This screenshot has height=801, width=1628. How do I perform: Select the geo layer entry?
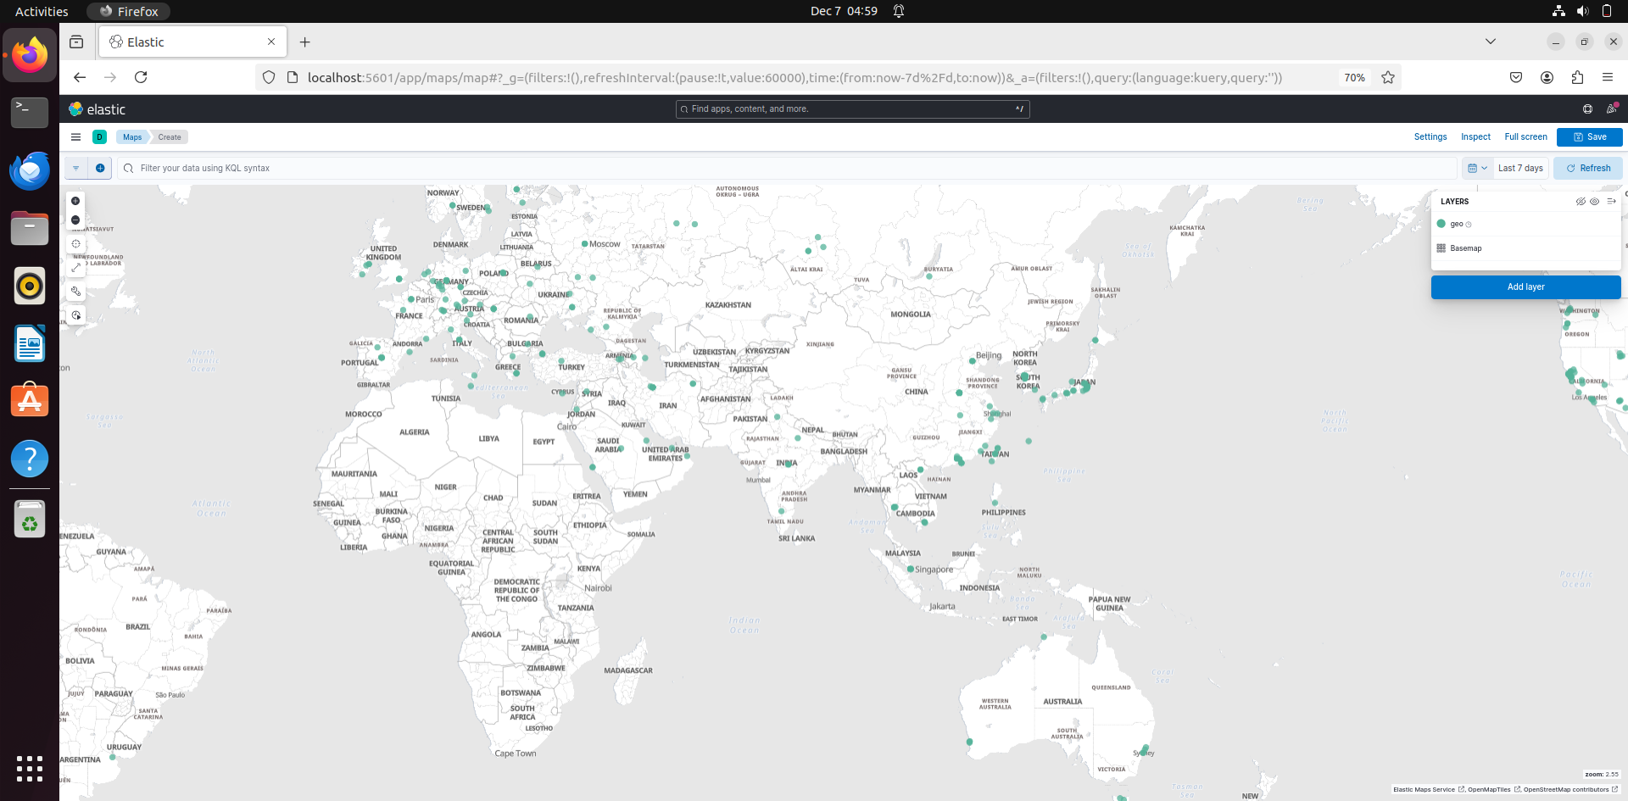click(x=1457, y=225)
